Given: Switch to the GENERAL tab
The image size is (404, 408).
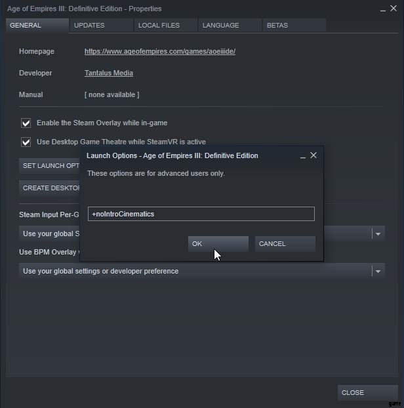Looking at the screenshot, I should pyautogui.click(x=37, y=25).
